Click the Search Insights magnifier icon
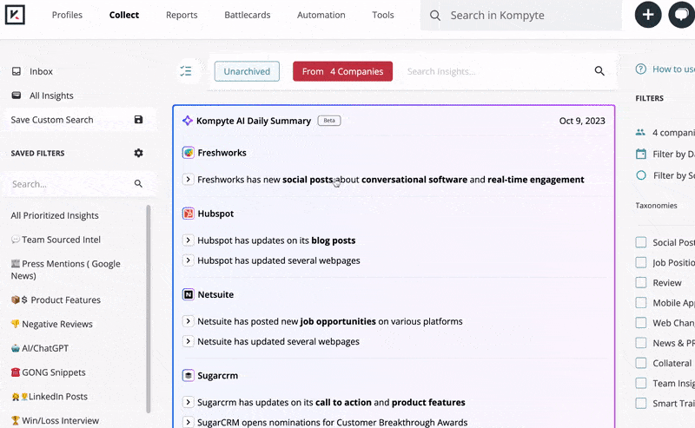The width and height of the screenshot is (695, 428). click(599, 71)
